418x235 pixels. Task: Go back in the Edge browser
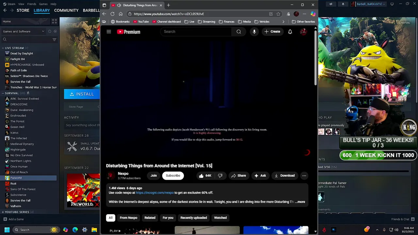pyautogui.click(x=104, y=14)
